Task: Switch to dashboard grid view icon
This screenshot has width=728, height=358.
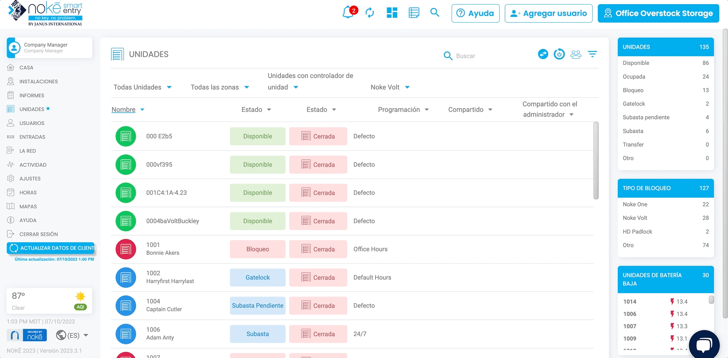Action: pyautogui.click(x=392, y=13)
